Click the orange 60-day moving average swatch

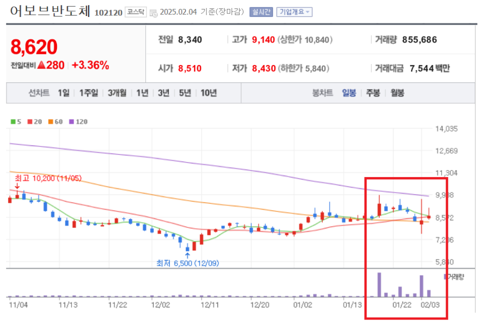(x=51, y=121)
